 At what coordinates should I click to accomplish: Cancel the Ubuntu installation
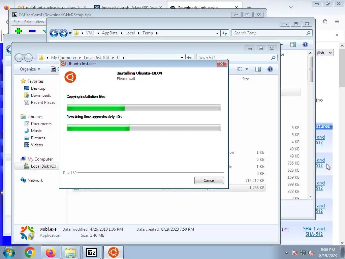coord(209,180)
